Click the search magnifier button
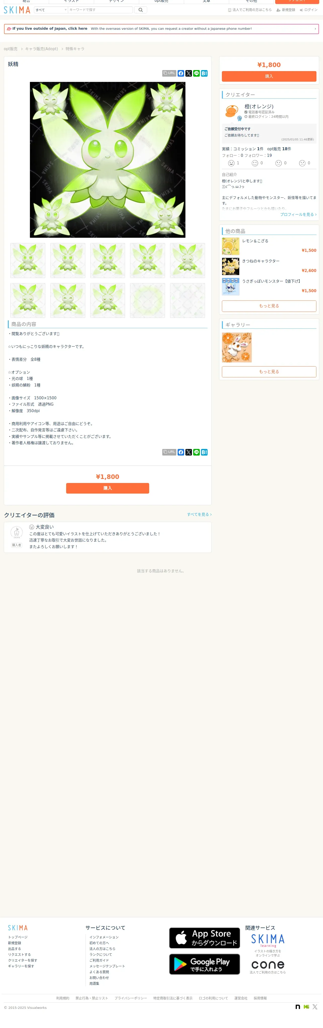Image resolution: width=323 pixels, height=1028 pixels. [141, 10]
